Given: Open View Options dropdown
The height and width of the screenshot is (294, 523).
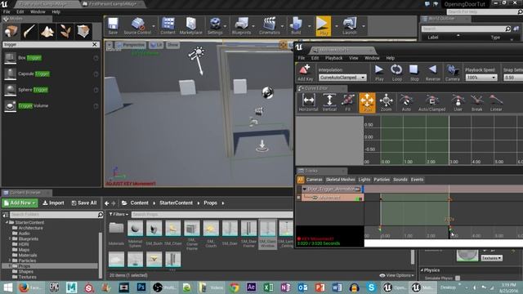Looking at the screenshot, I should point(396,275).
